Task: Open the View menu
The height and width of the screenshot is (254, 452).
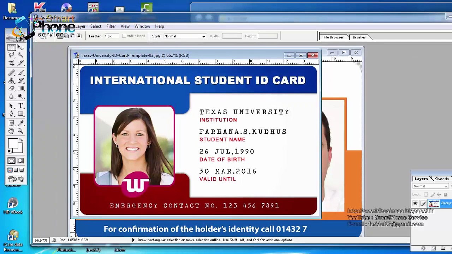Action: coord(125,26)
